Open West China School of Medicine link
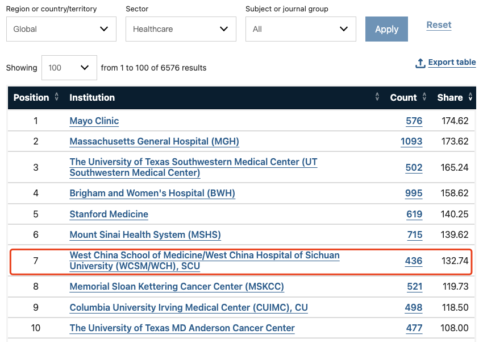Viewport: 483px width, 342px height. pyautogui.click(x=205, y=261)
